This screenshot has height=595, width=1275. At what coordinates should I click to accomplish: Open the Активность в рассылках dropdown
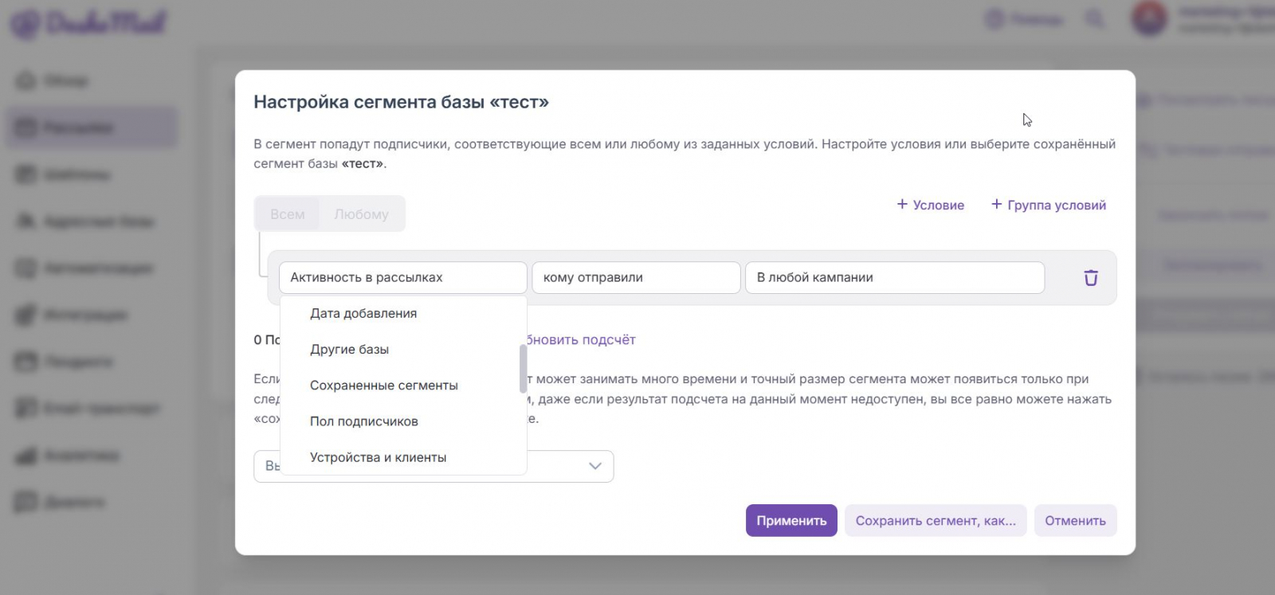403,278
